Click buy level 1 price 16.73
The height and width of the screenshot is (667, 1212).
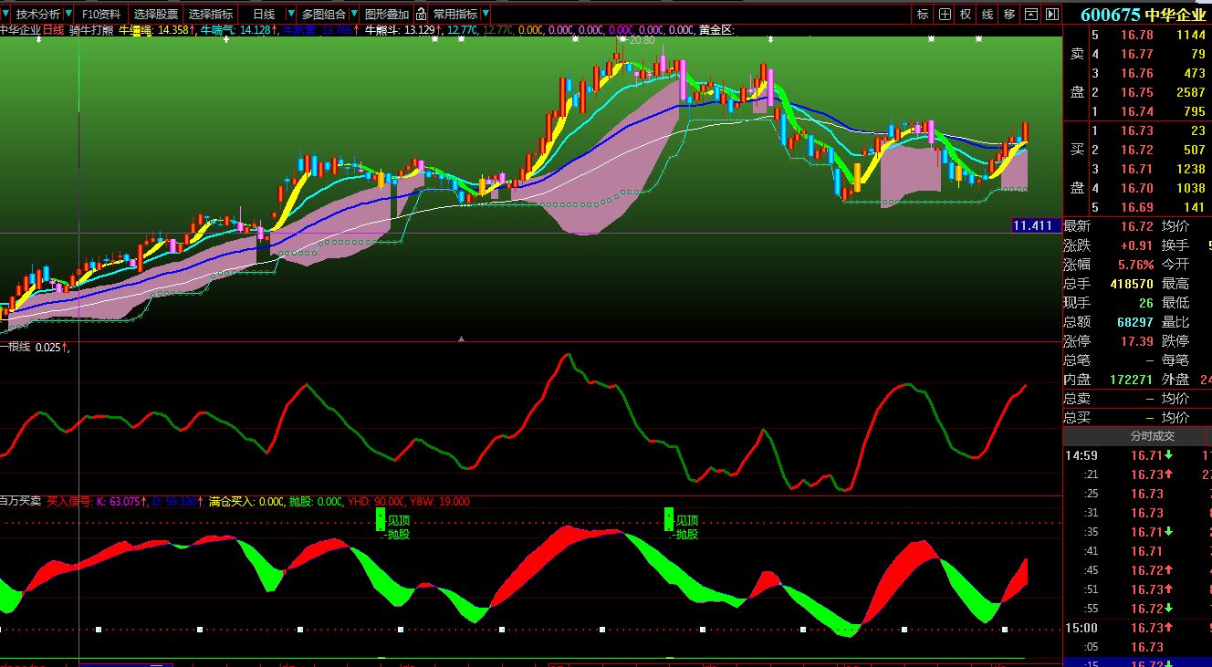(1137, 130)
